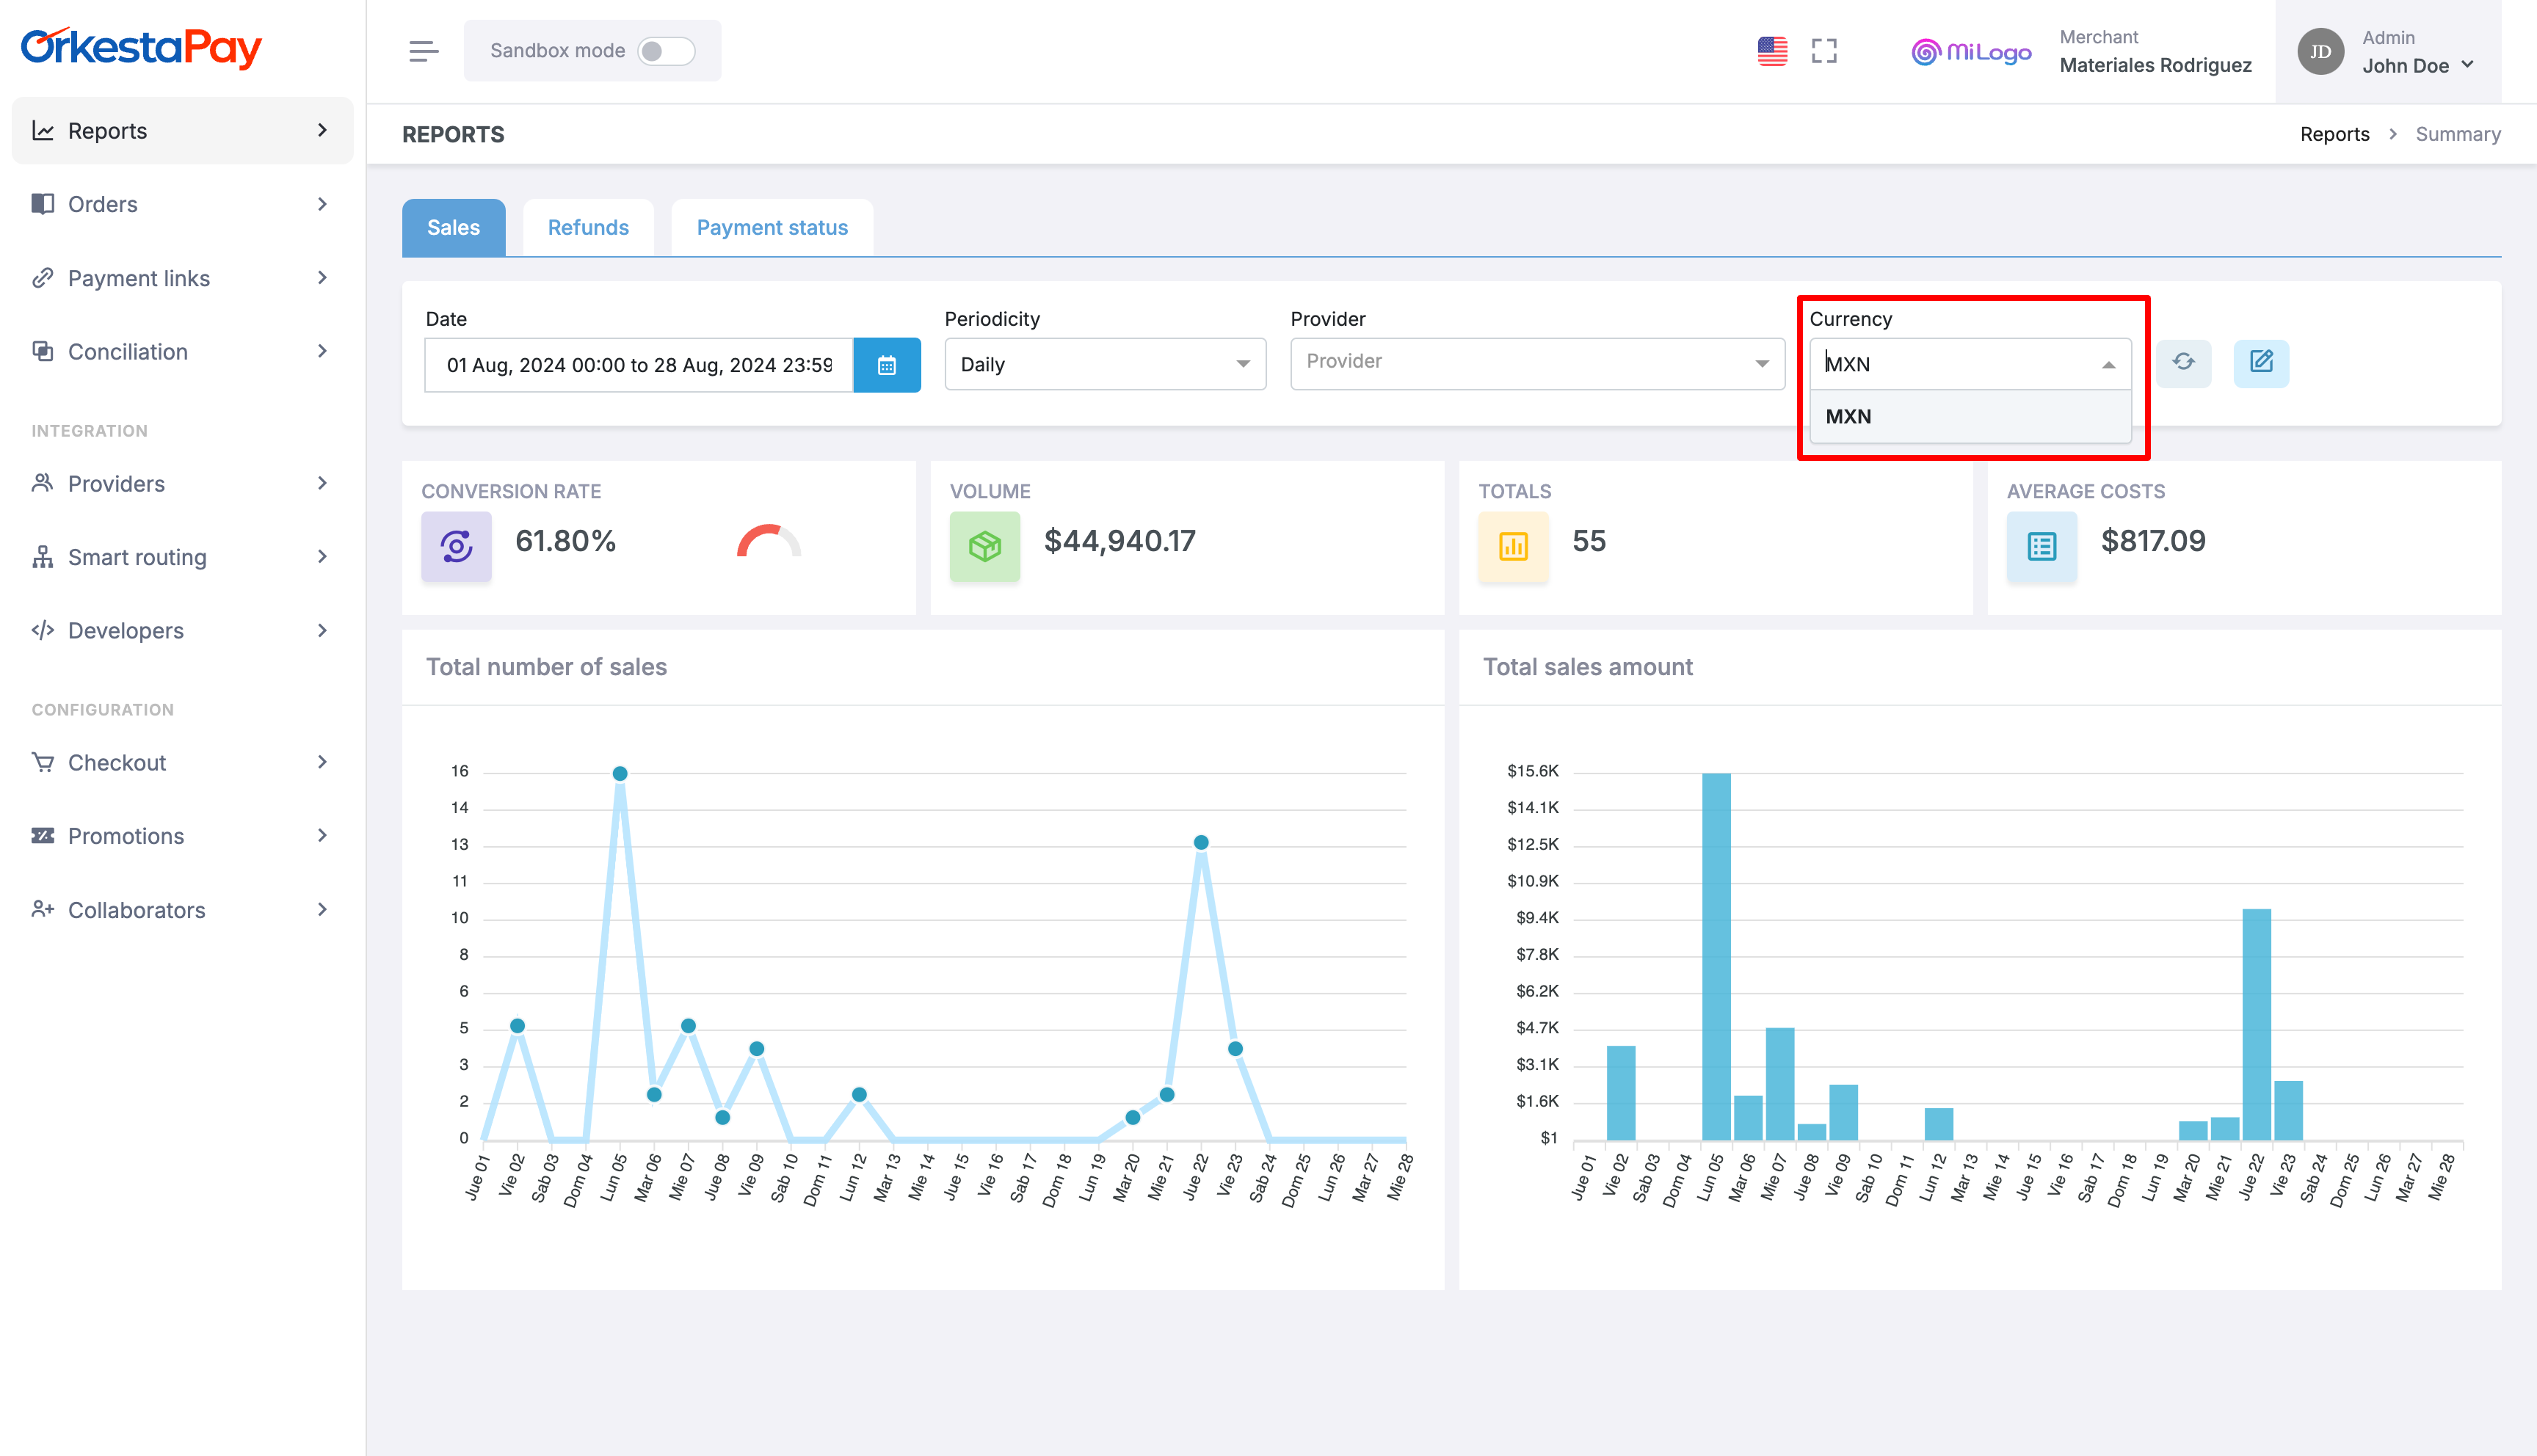Click the Jue 22 point on line chart
This screenshot has height=1456, width=2537.
point(1201,842)
